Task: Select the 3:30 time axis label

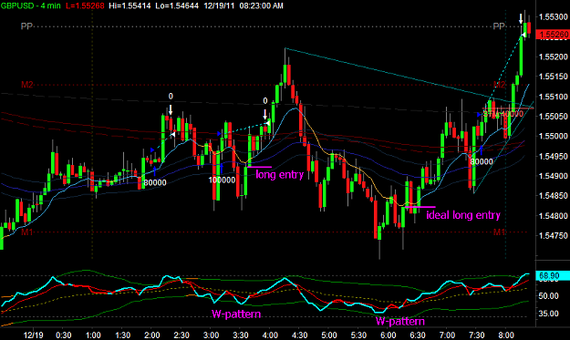Action: pyautogui.click(x=241, y=335)
